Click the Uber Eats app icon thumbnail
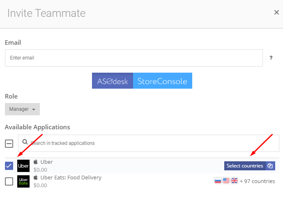This screenshot has height=204, width=283. click(x=23, y=181)
